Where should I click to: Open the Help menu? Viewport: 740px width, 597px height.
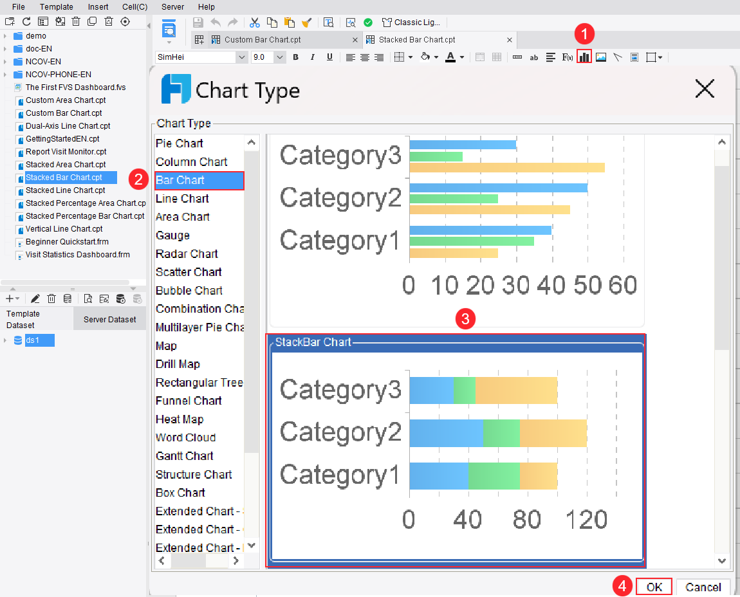click(x=207, y=6)
